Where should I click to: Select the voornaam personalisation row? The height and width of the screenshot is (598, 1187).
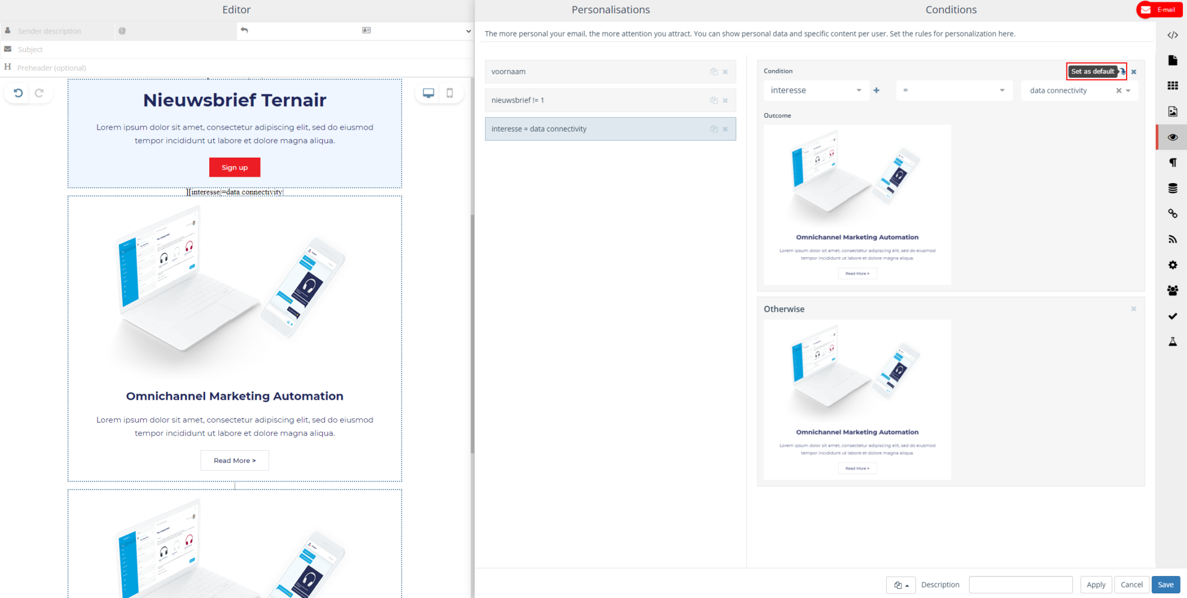click(x=610, y=72)
